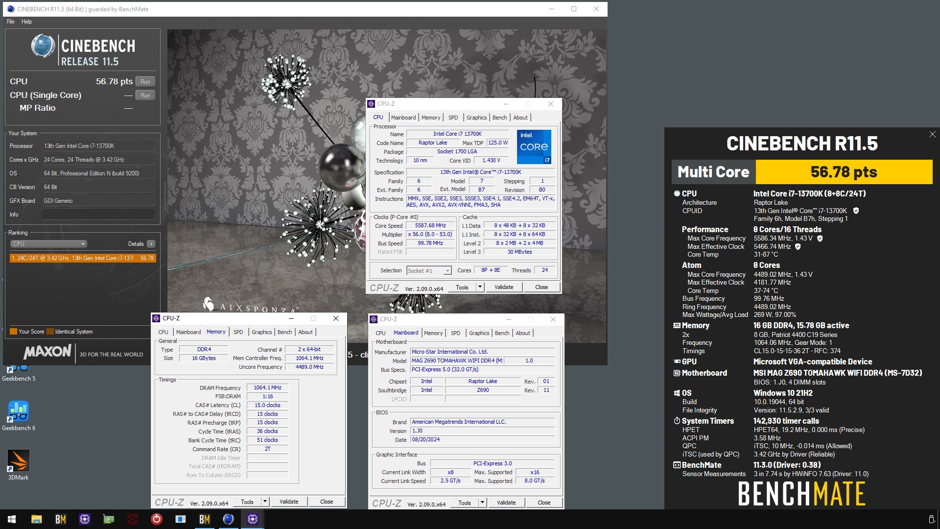Click notification tray icon on taskbar

[932, 519]
